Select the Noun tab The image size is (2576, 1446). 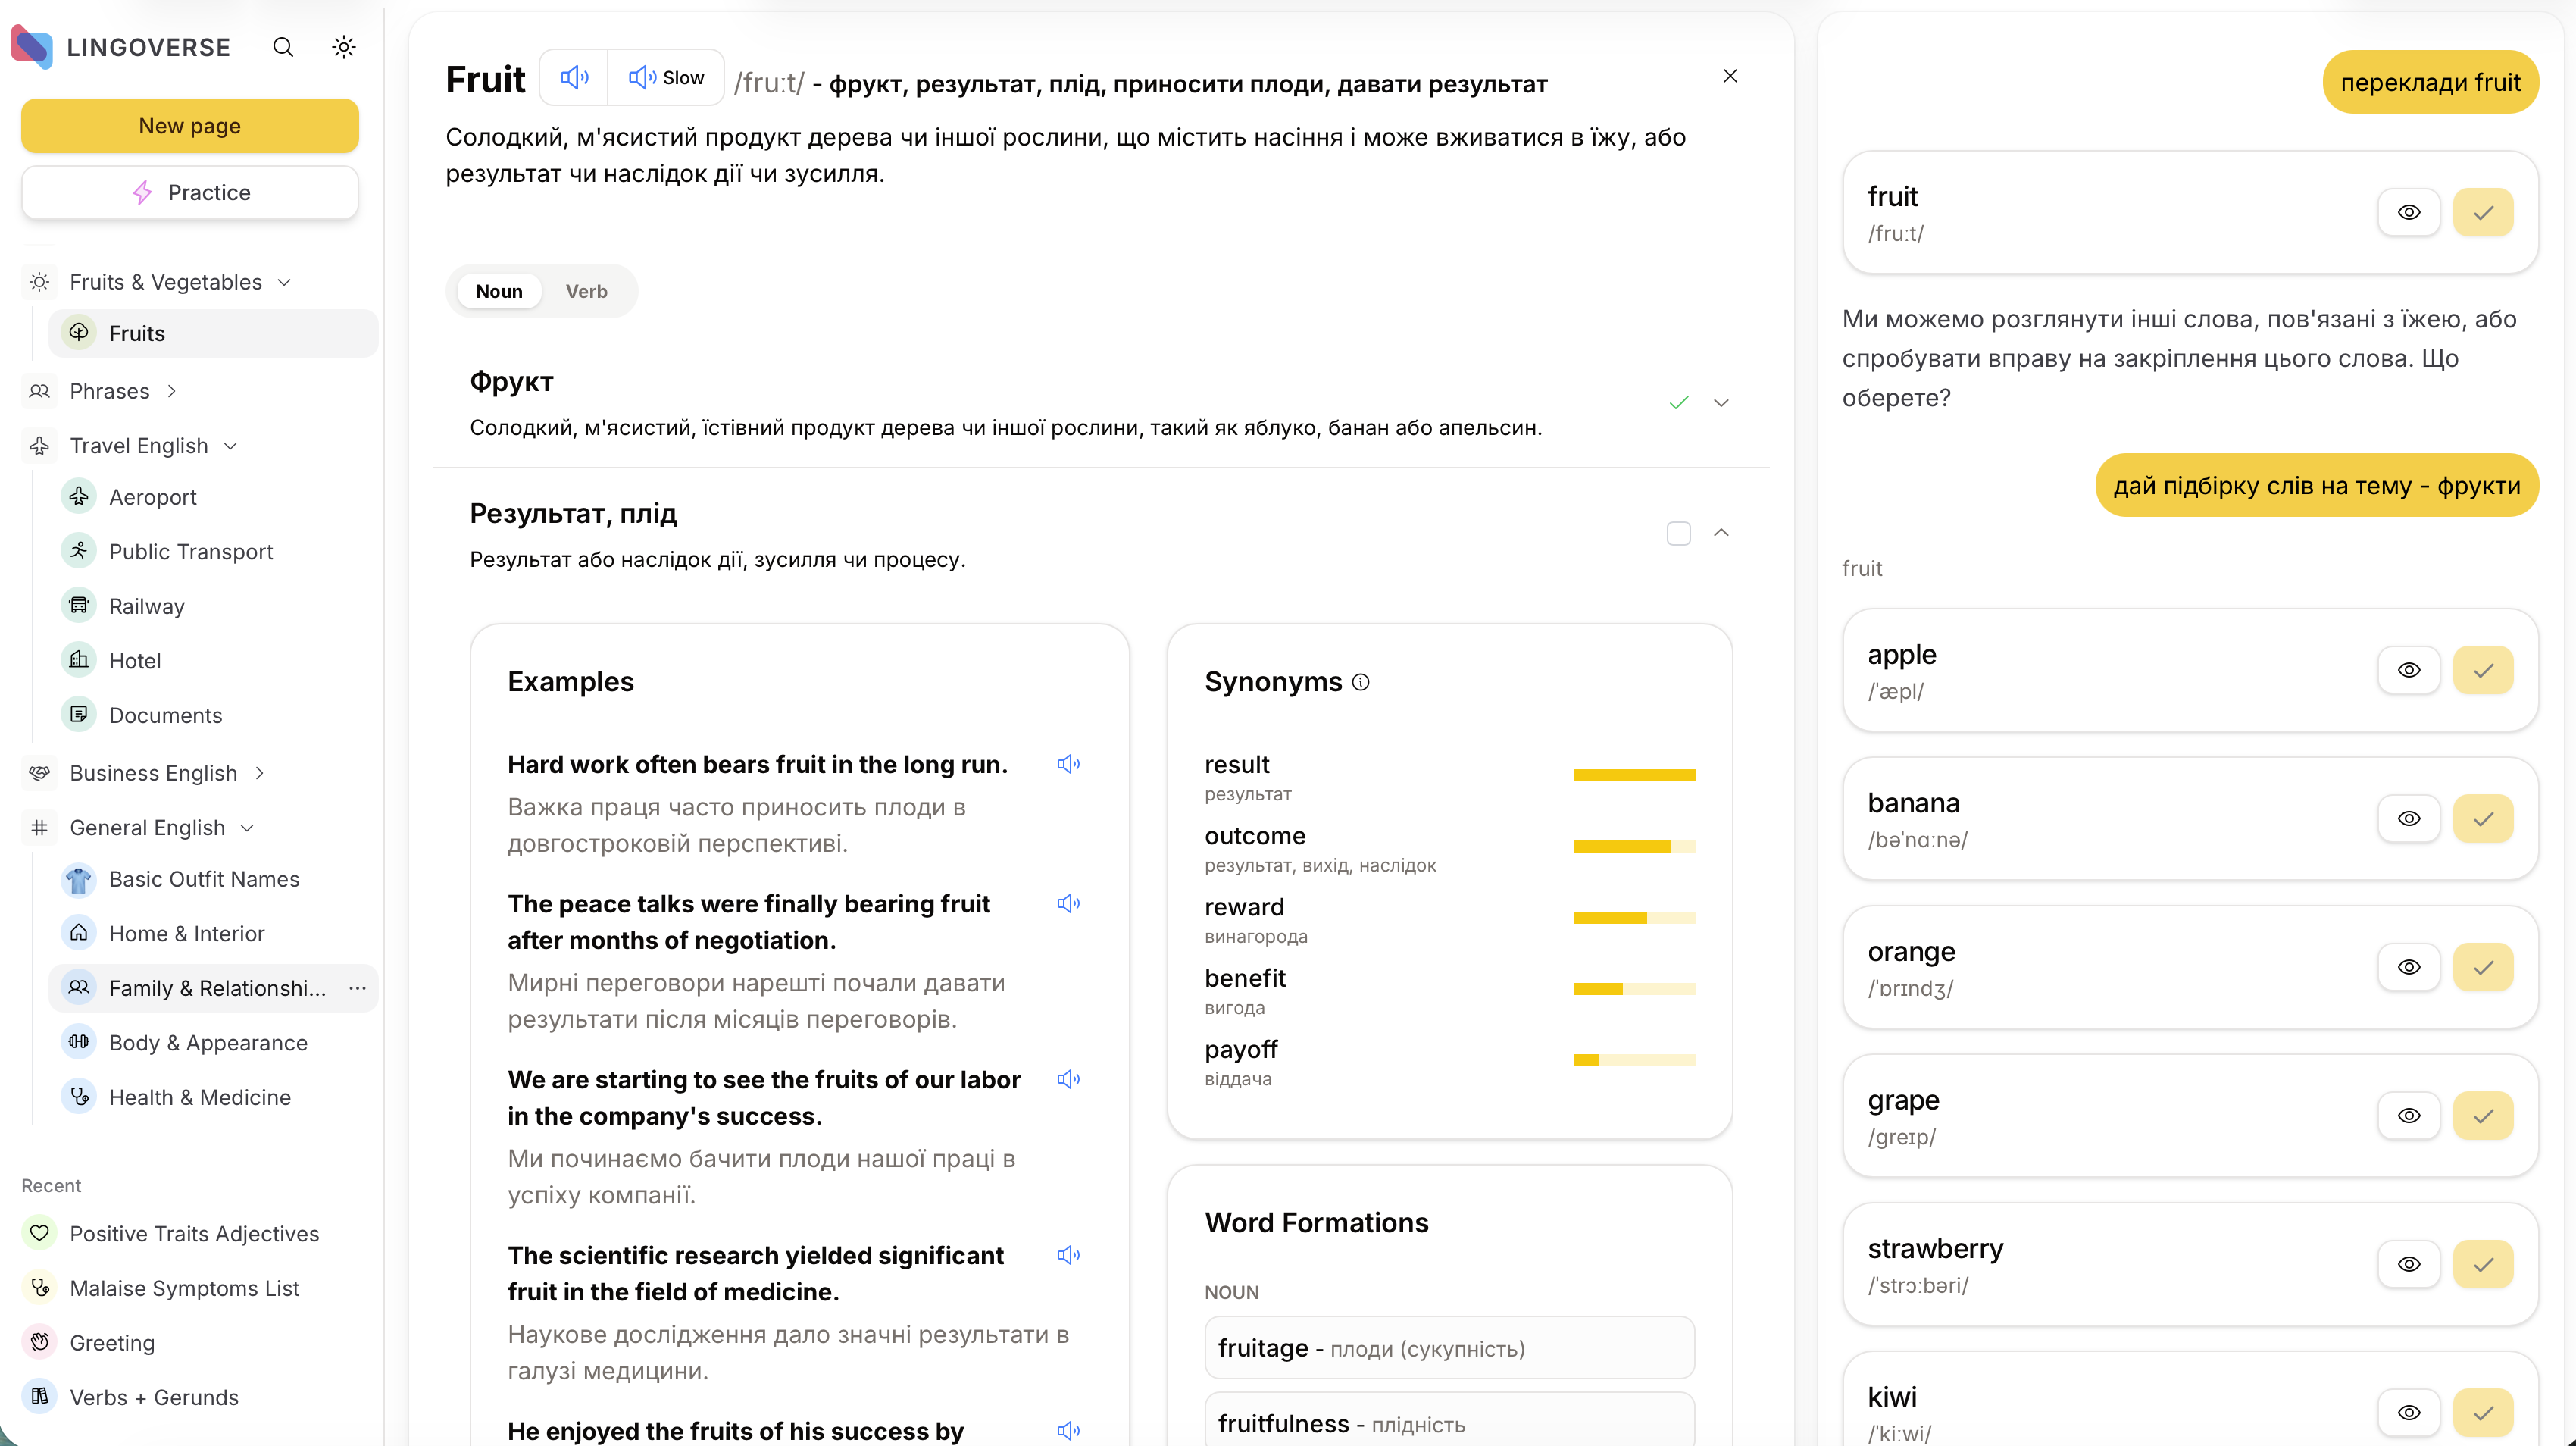pos(498,291)
